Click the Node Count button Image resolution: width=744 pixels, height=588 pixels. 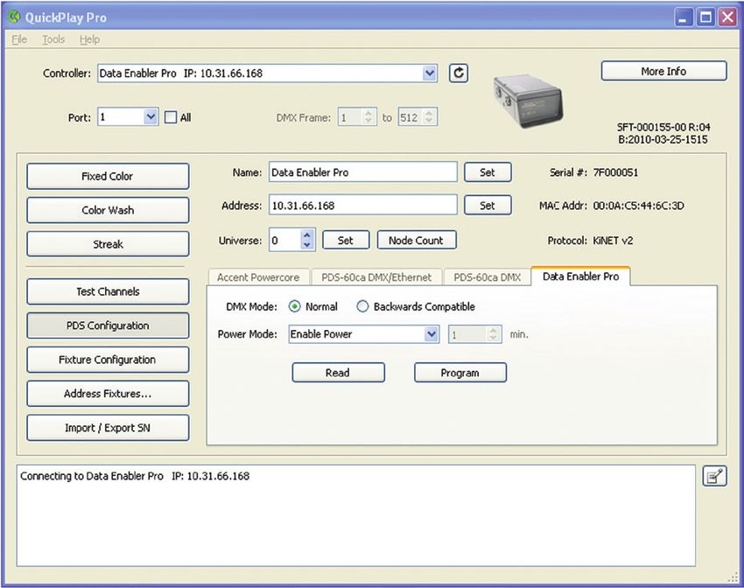417,241
